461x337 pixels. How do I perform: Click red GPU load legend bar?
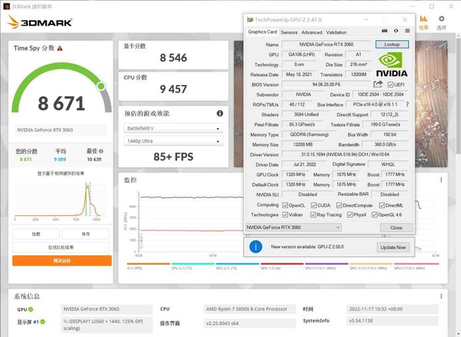point(282,264)
